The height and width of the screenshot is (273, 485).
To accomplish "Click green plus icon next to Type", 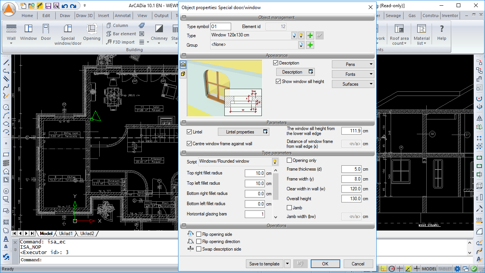I will point(310,35).
